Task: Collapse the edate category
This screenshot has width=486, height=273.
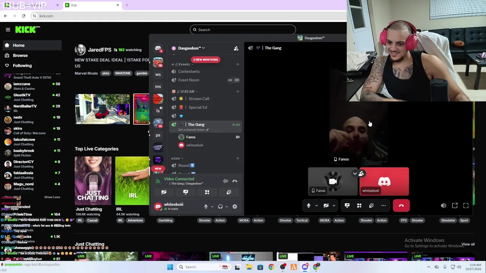Action: [177, 158]
